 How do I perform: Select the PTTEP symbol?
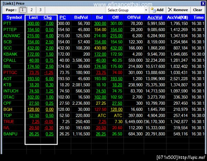click(10, 30)
